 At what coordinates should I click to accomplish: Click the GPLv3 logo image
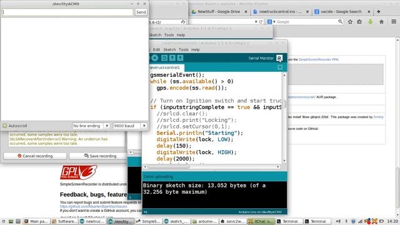click(x=79, y=172)
